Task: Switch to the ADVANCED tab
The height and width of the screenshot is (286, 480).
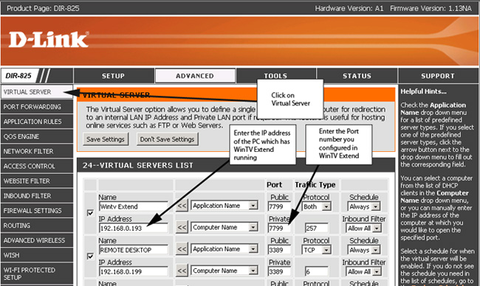Action: (195, 76)
